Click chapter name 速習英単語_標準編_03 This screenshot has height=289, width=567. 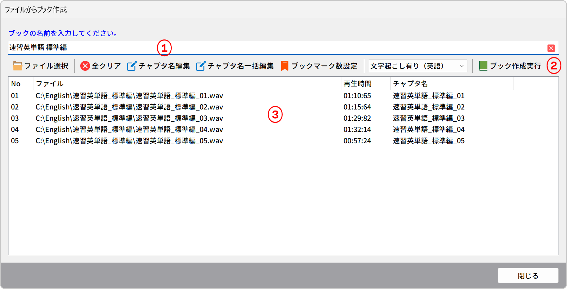point(429,118)
